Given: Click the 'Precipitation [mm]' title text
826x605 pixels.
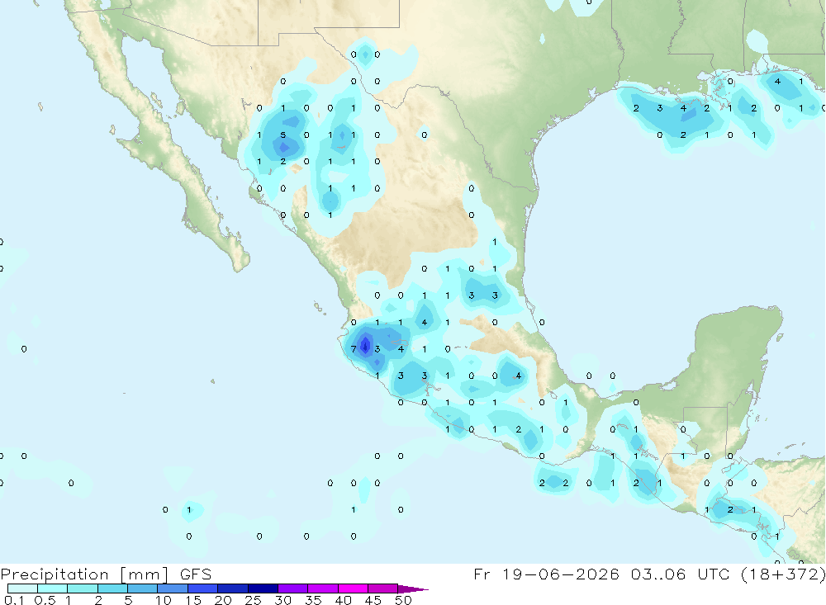Looking at the screenshot, I should (x=84, y=574).
